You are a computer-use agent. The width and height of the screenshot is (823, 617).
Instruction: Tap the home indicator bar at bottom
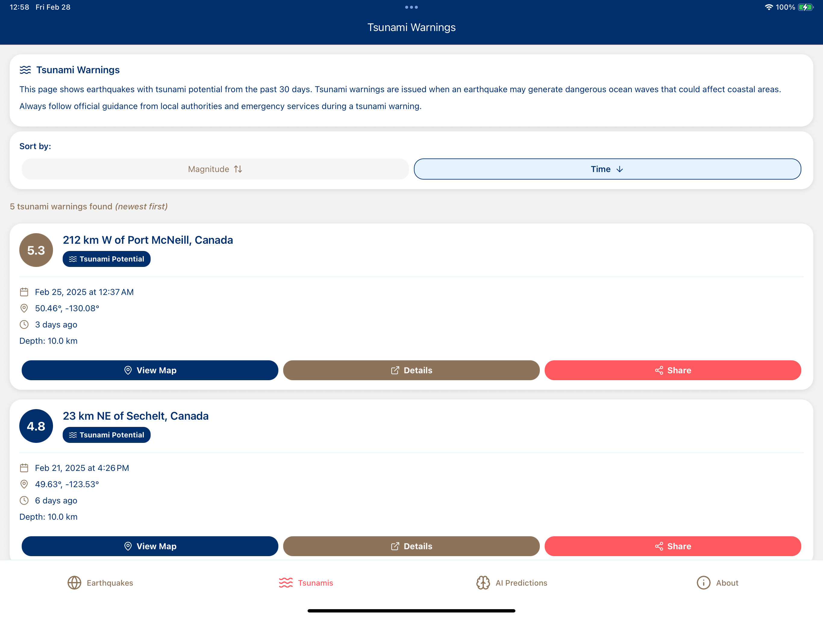click(x=411, y=611)
